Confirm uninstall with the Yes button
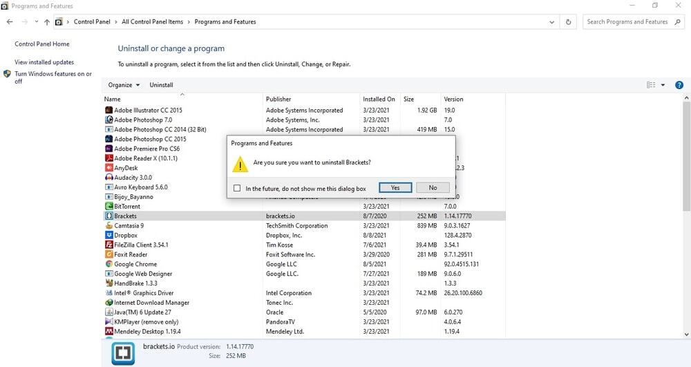Screen dimensions: 691x367 pos(395,188)
